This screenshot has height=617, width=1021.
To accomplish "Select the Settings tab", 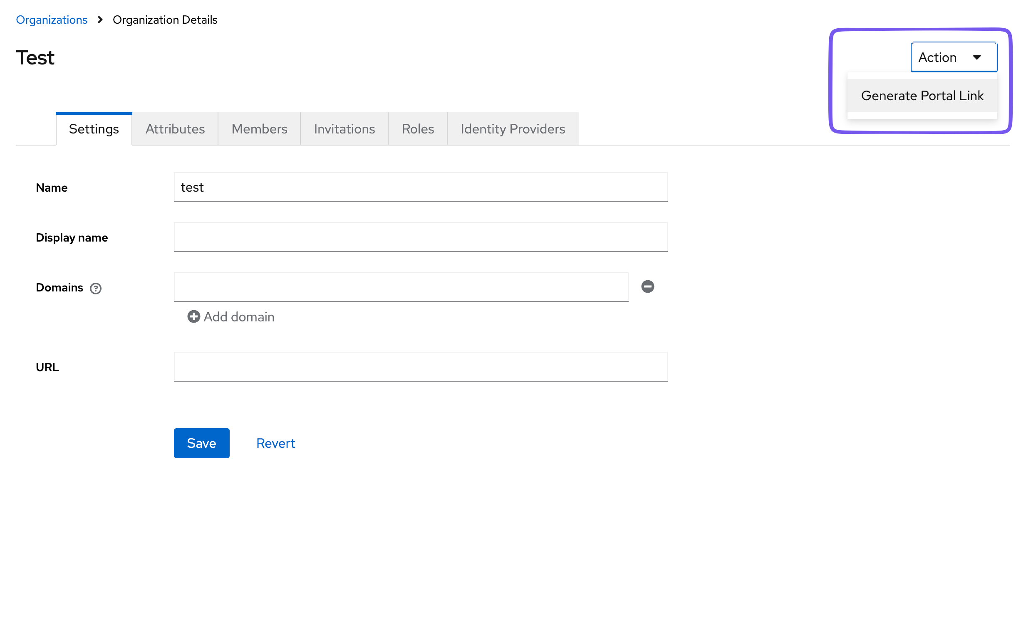I will tap(93, 129).
